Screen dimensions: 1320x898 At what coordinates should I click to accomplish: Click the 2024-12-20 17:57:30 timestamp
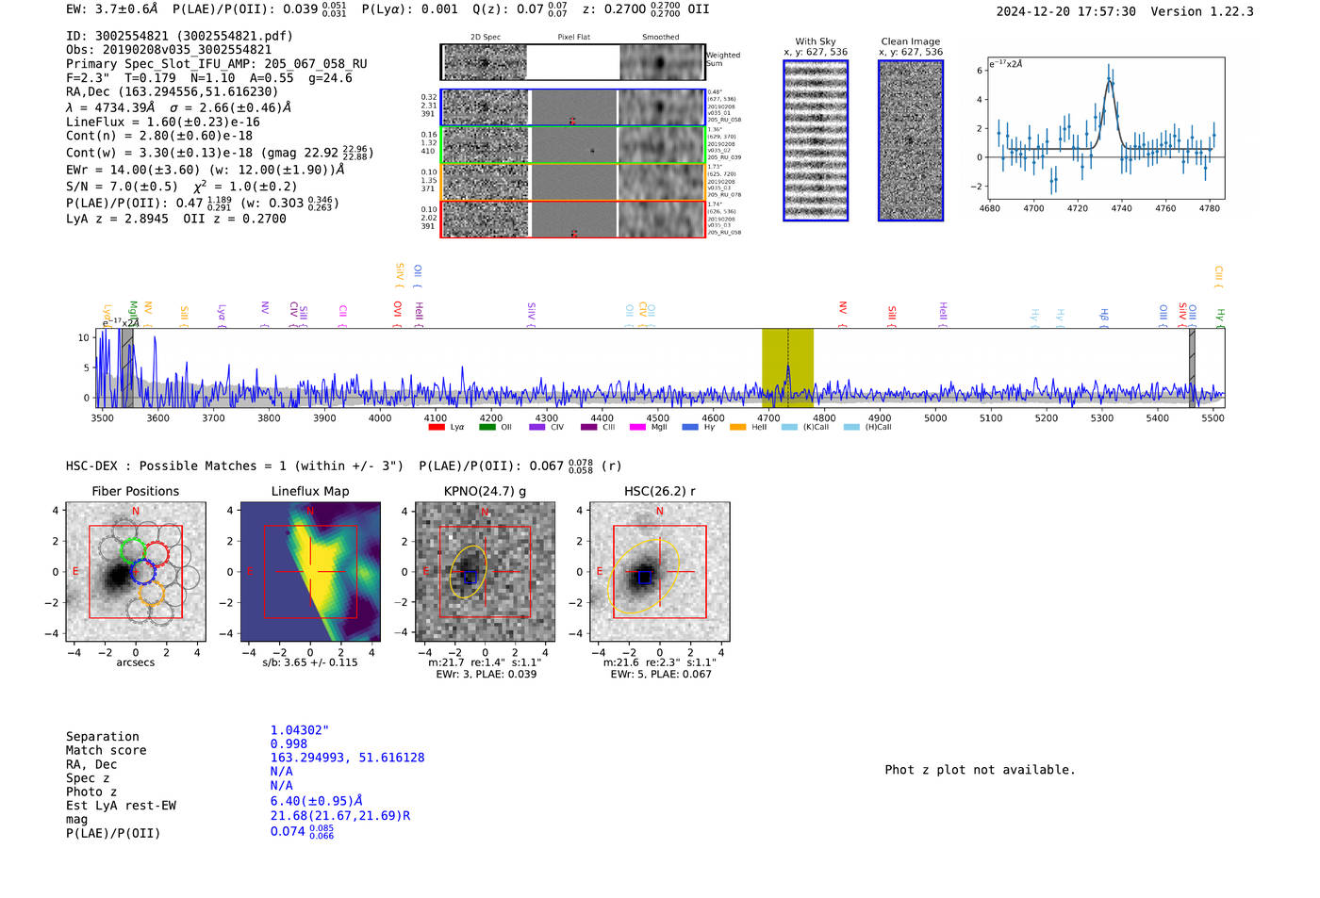pyautogui.click(x=1066, y=11)
